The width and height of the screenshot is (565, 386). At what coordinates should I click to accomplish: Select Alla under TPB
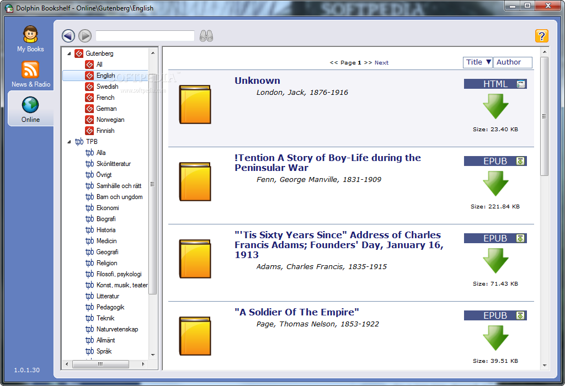(x=101, y=153)
